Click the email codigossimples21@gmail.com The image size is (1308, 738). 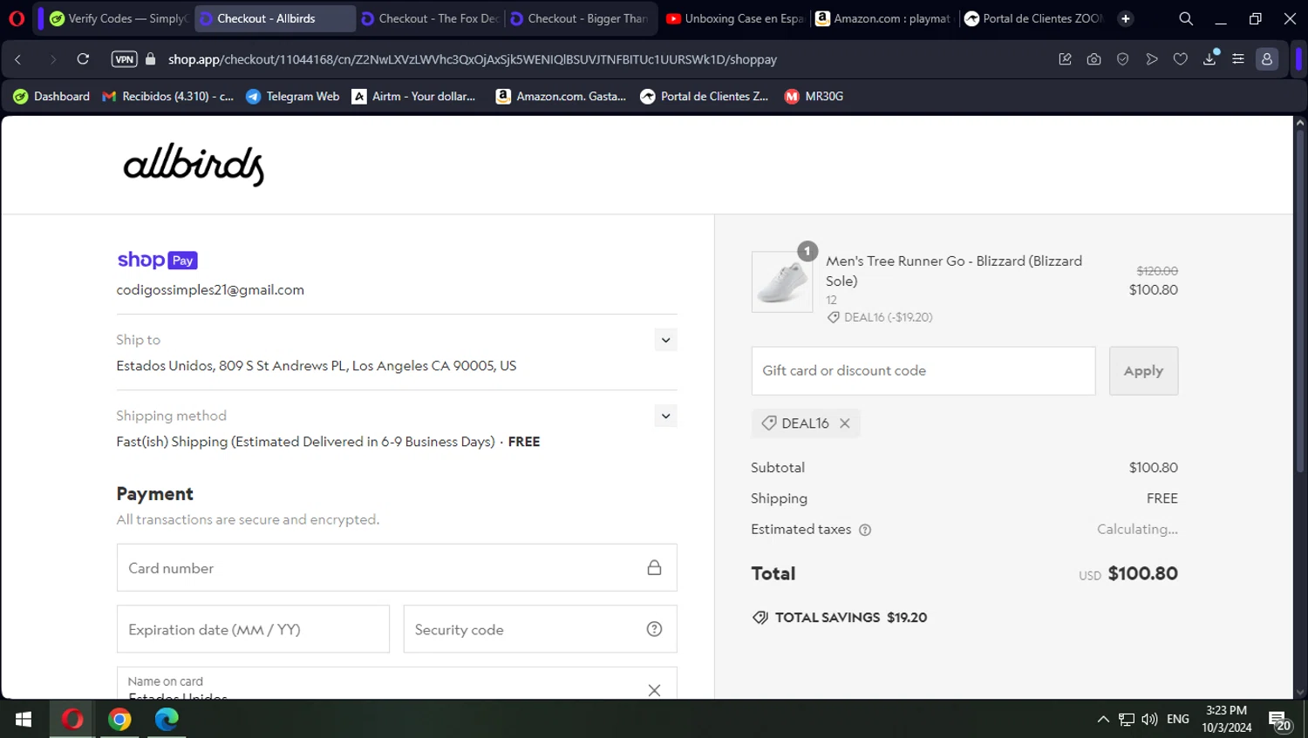coord(210,290)
